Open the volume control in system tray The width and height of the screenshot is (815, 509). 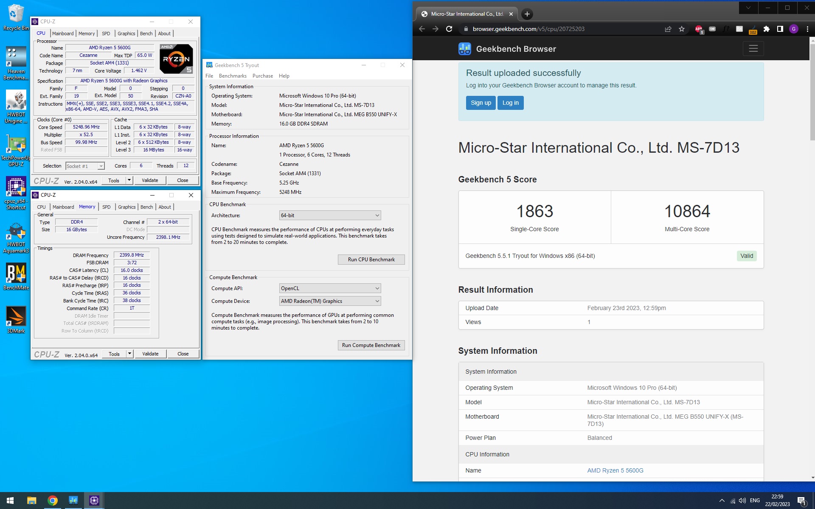742,501
